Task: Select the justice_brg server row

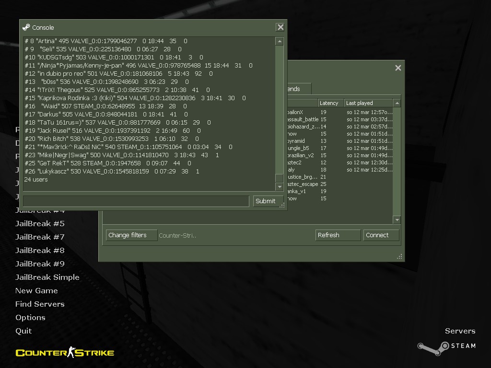Action: (340, 177)
